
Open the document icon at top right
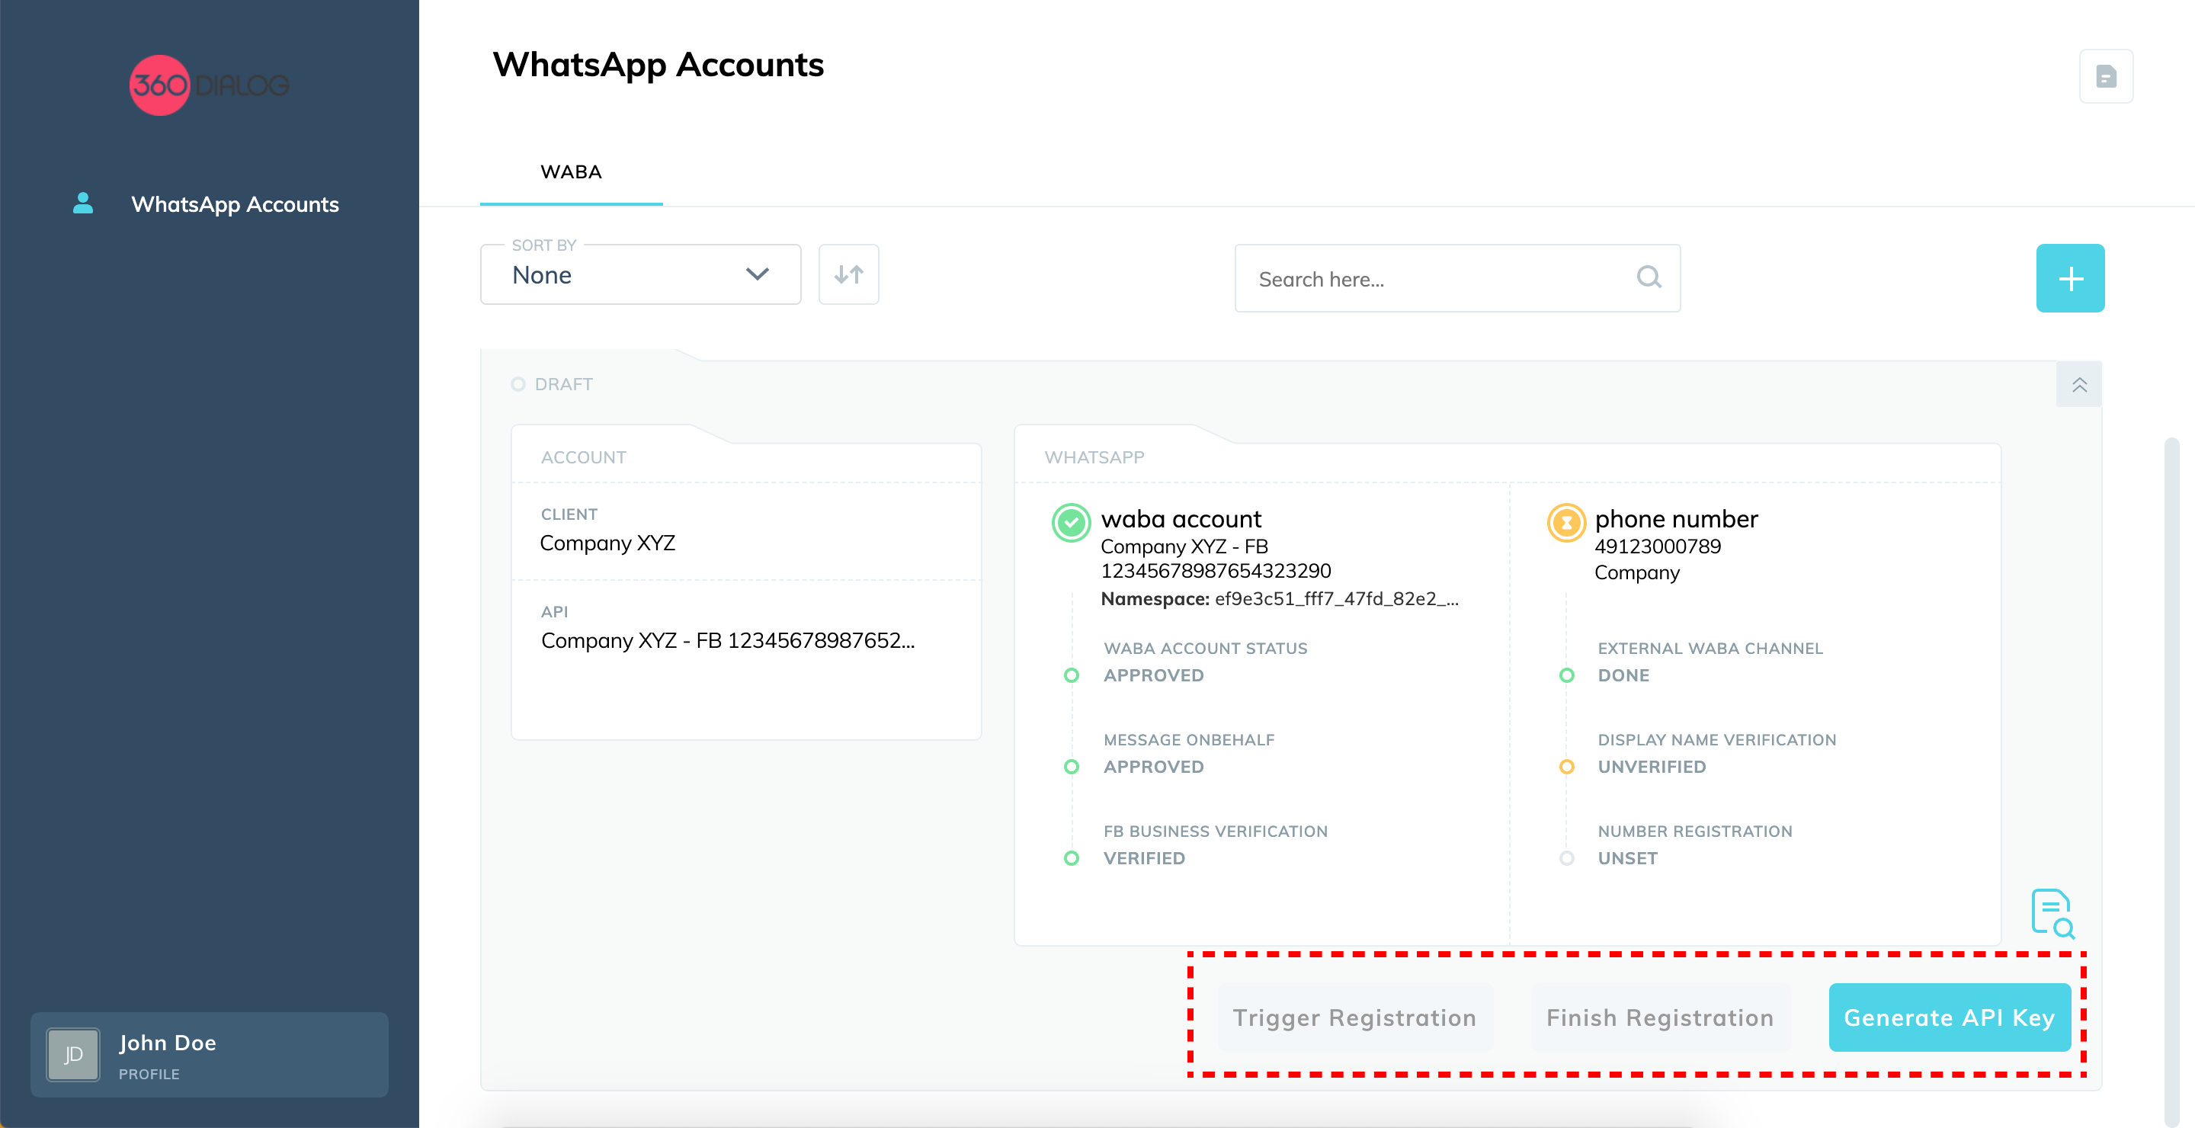(2106, 77)
